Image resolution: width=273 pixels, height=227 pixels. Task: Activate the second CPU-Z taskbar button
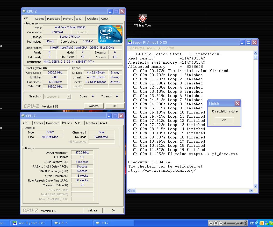pos(114,223)
